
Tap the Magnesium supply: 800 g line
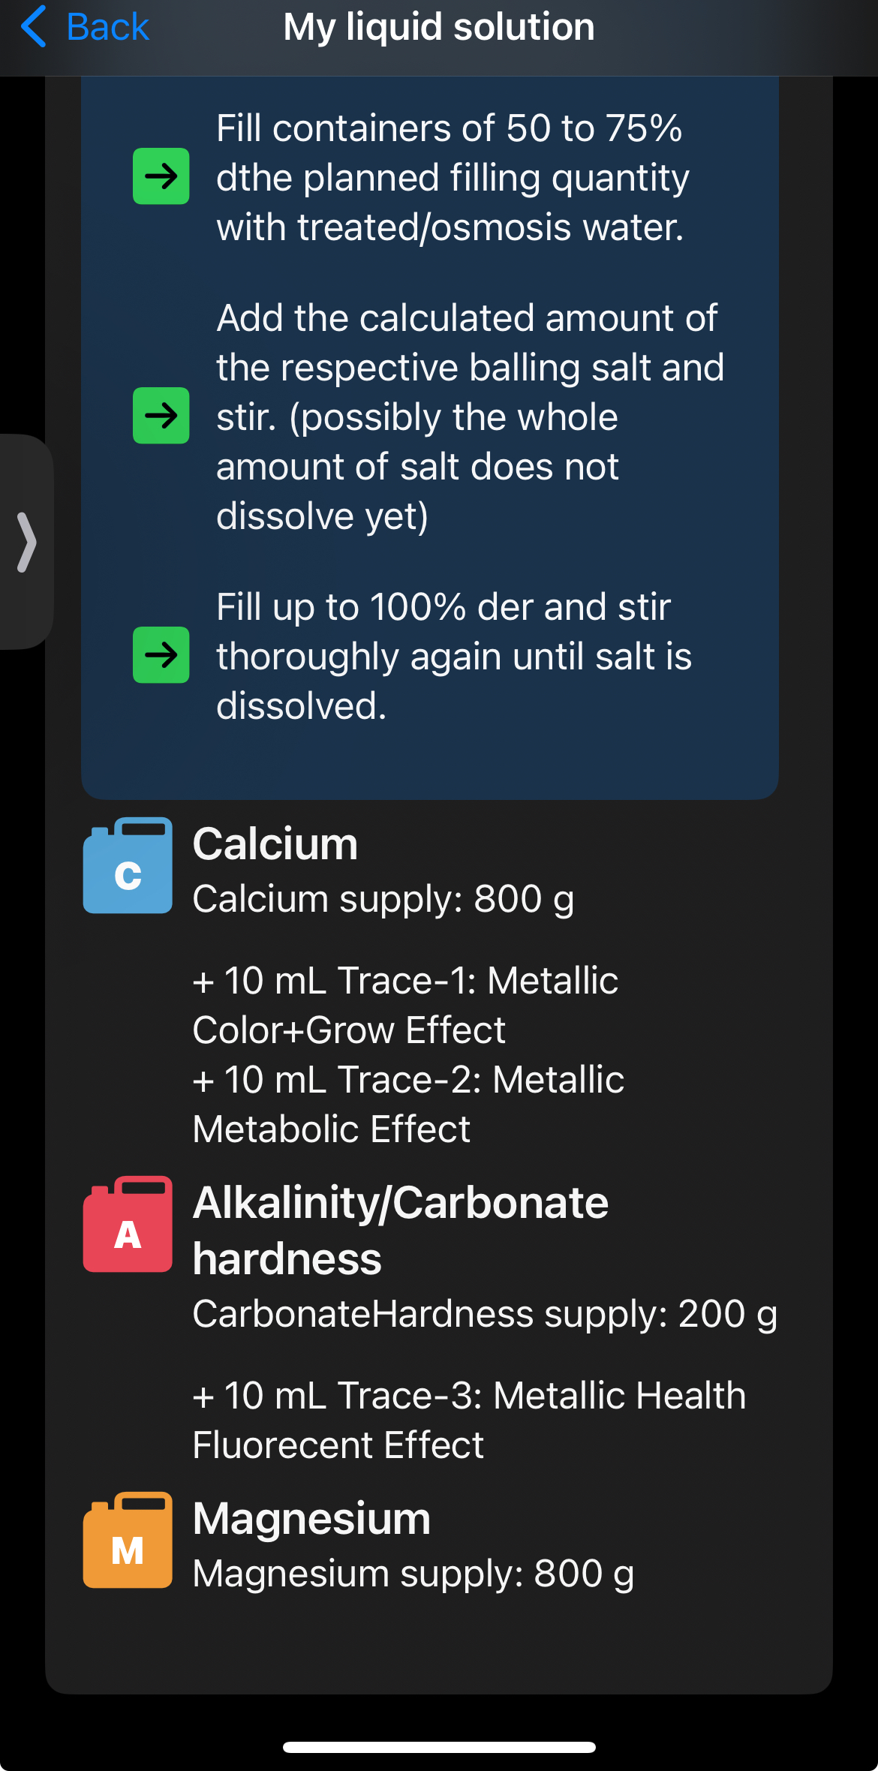[413, 1574]
